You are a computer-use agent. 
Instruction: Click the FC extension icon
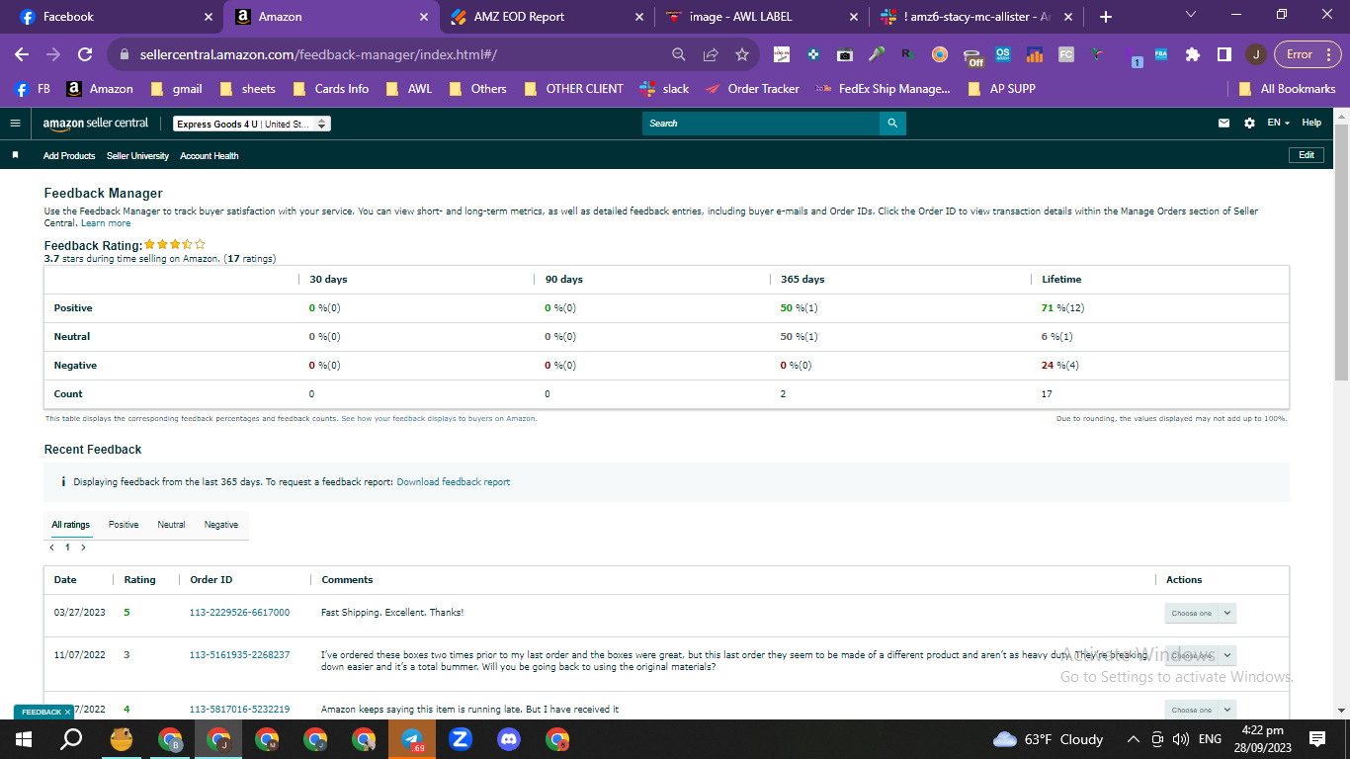1066,54
